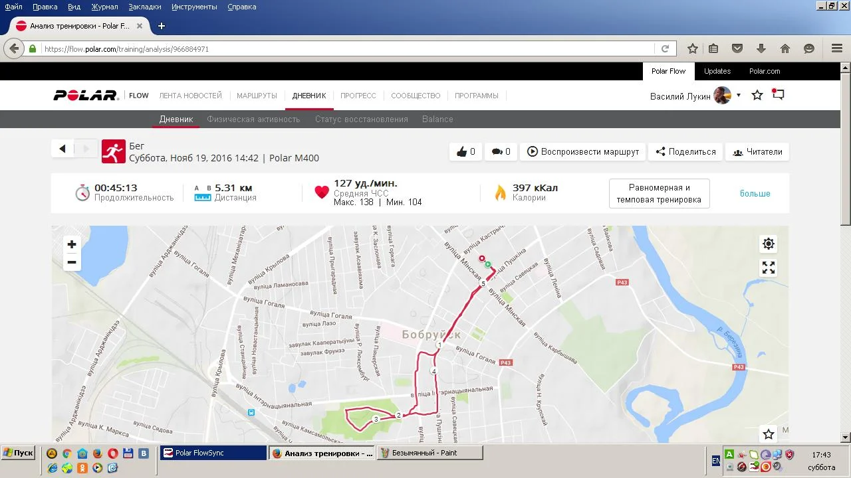
Task: Open the downloads arrow icon
Action: (x=761, y=48)
